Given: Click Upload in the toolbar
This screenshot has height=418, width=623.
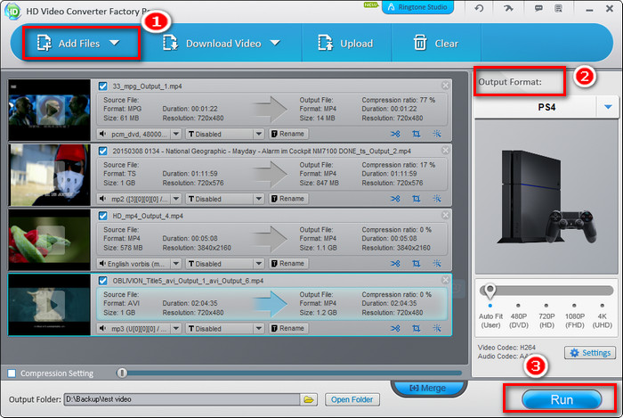Looking at the screenshot, I should 345,44.
